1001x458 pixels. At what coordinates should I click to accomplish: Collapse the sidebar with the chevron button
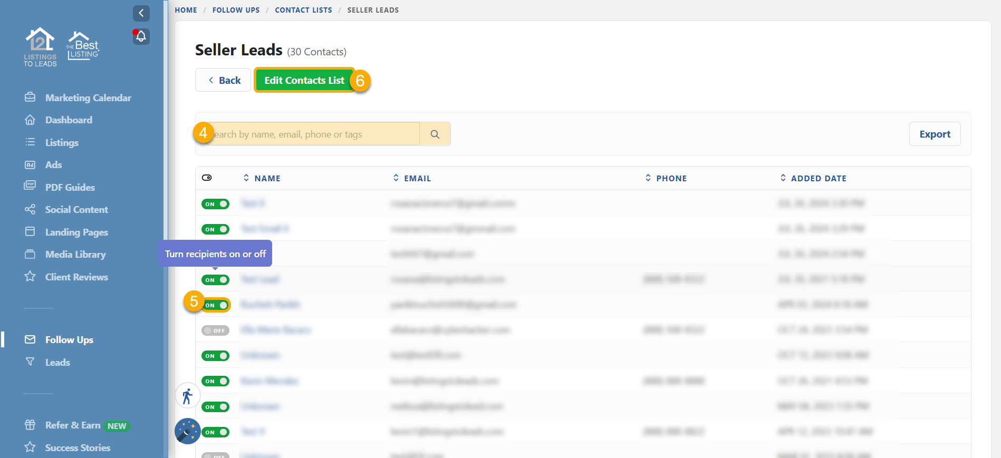click(141, 13)
